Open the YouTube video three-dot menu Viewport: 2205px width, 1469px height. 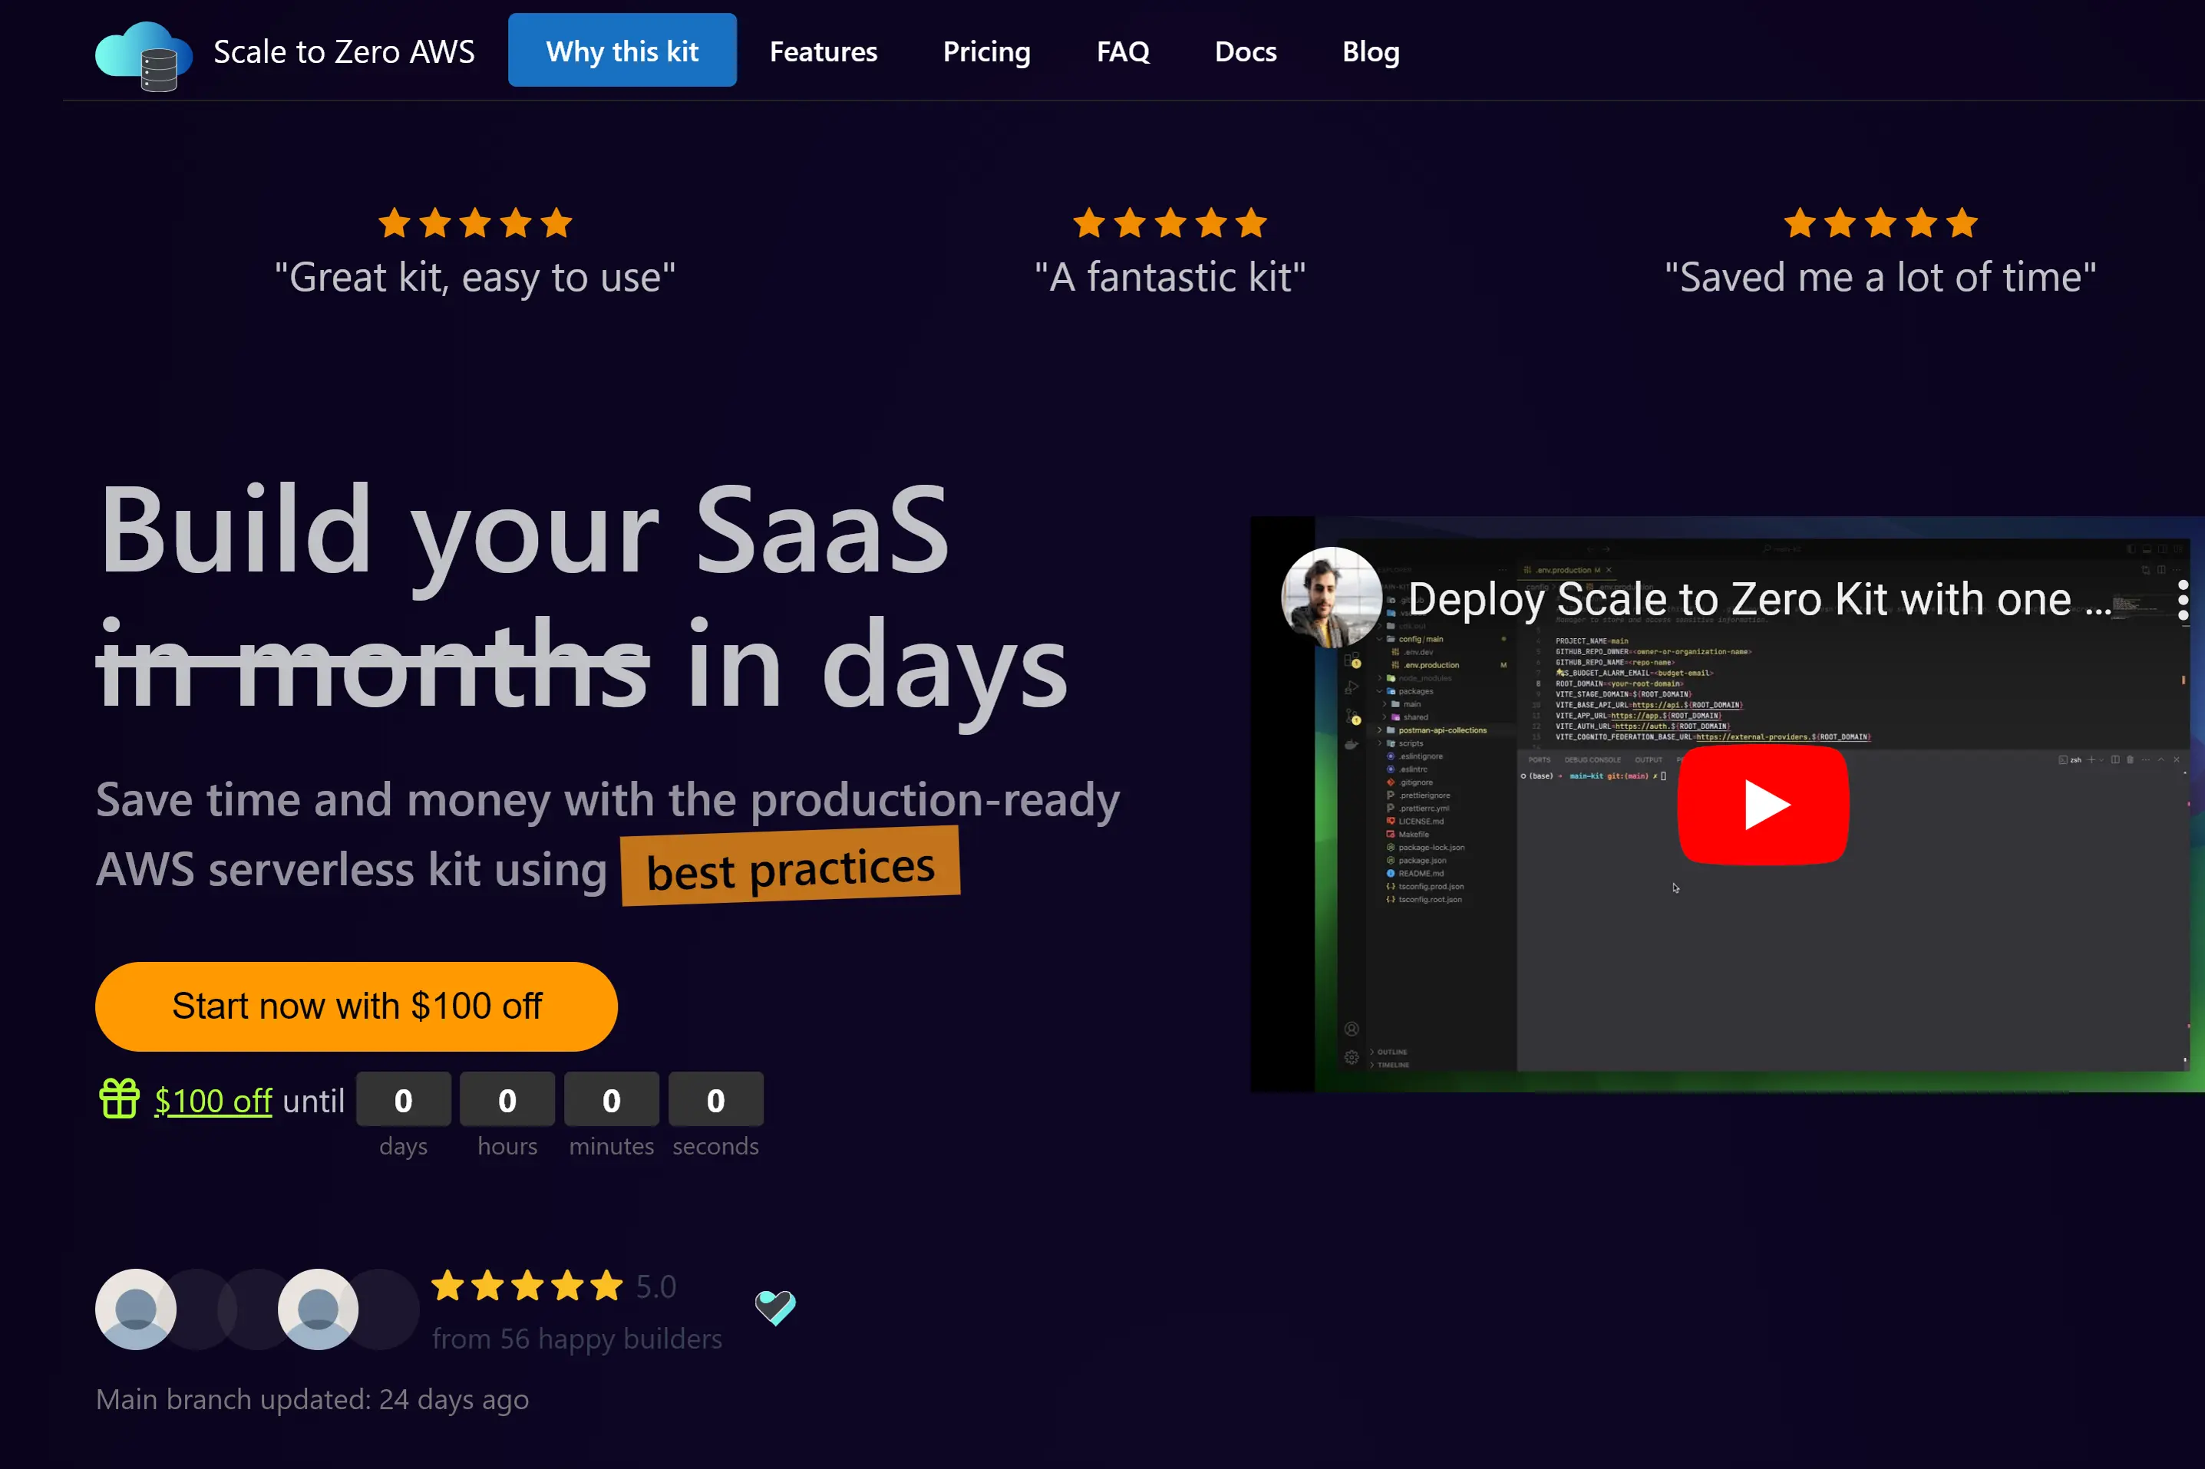coord(2183,600)
